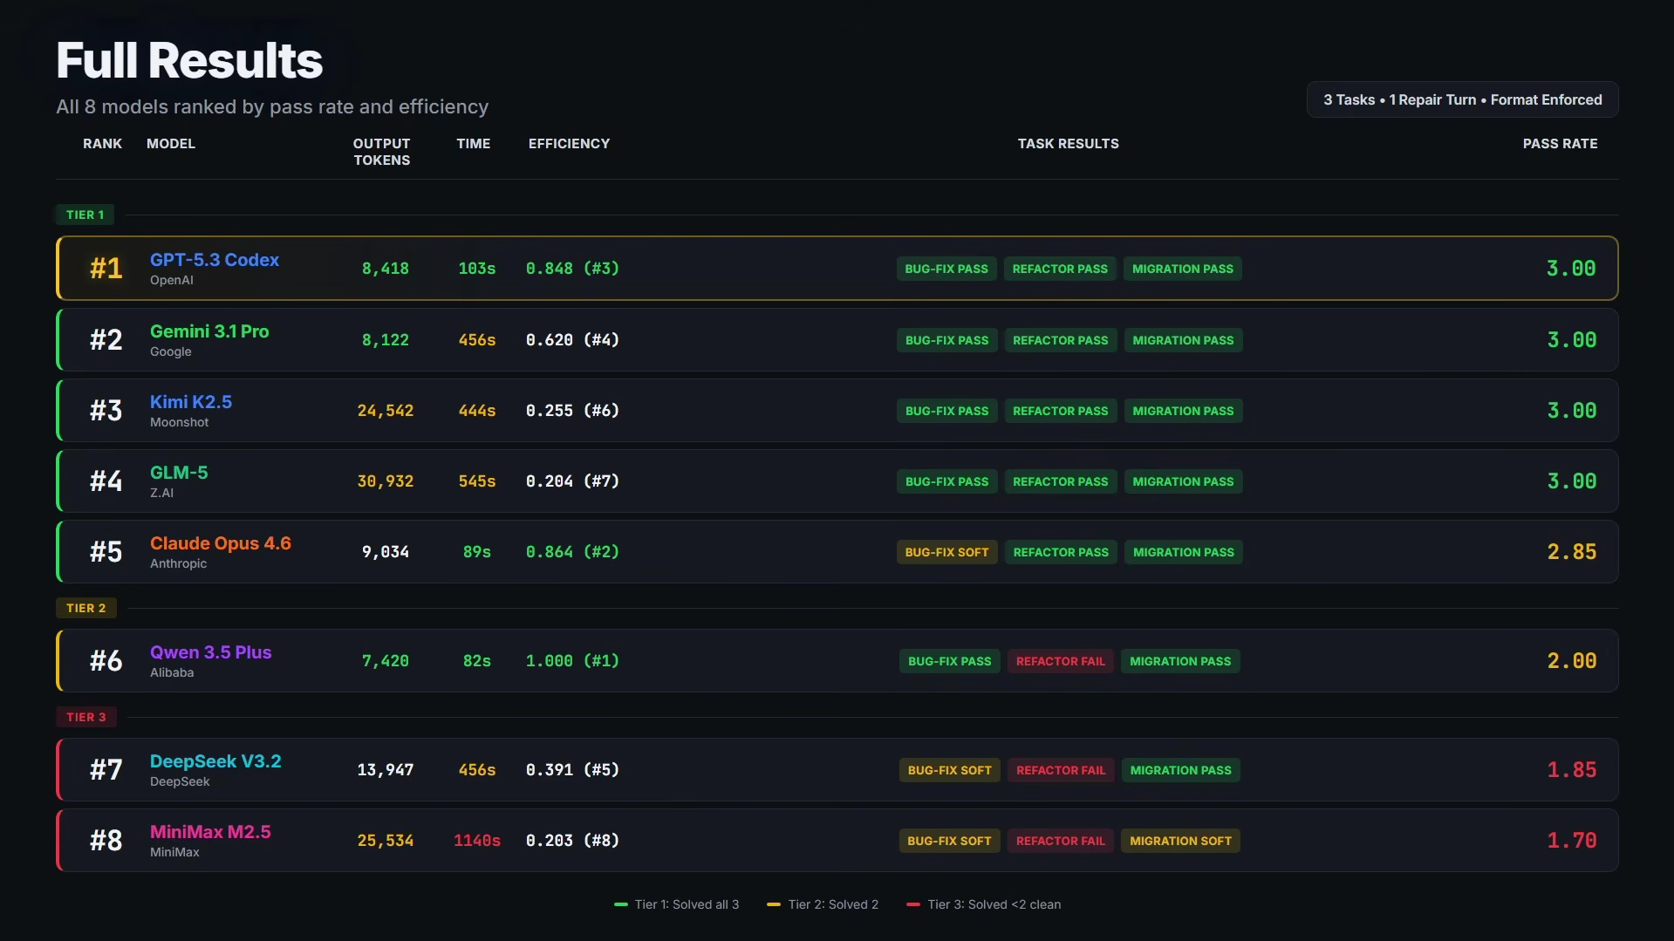The height and width of the screenshot is (941, 1674).
Task: Click MIGRATION SOFT badge in MiniMax row
Action: coord(1180,841)
